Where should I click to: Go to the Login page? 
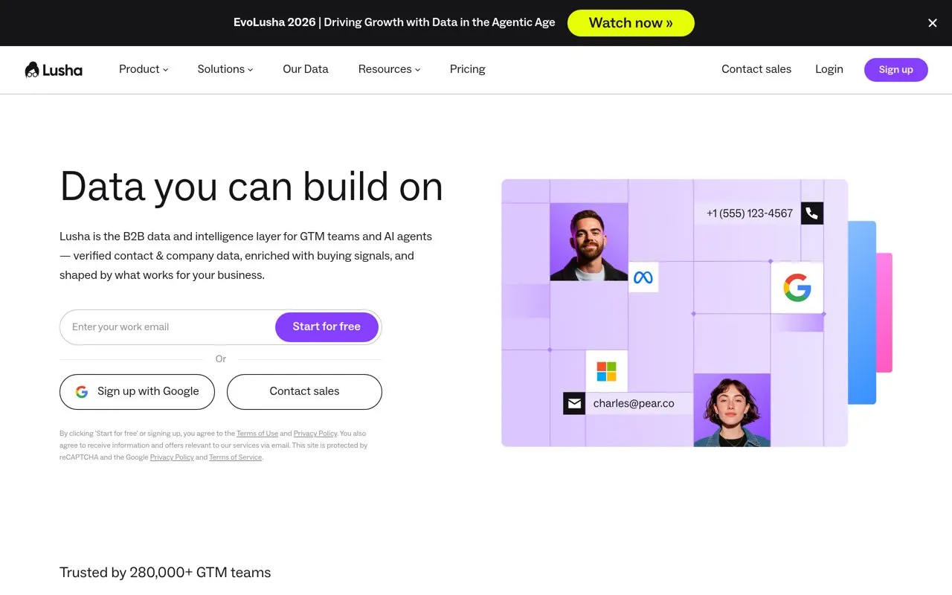(829, 69)
